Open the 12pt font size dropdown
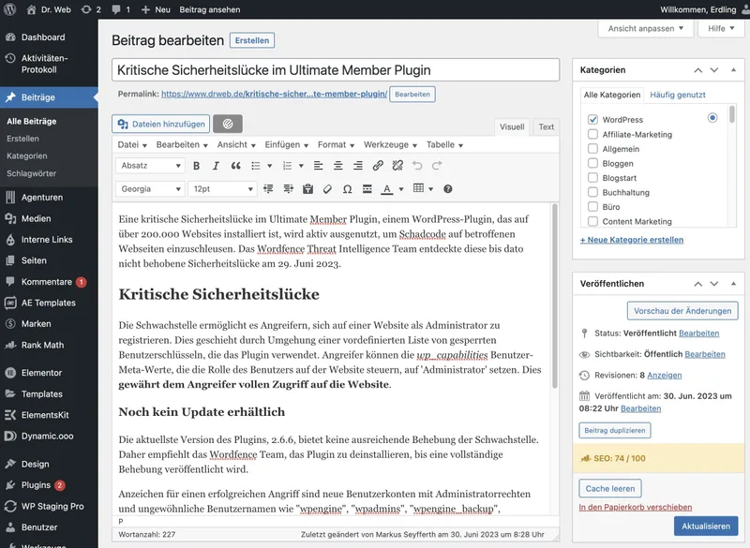 [x=222, y=189]
